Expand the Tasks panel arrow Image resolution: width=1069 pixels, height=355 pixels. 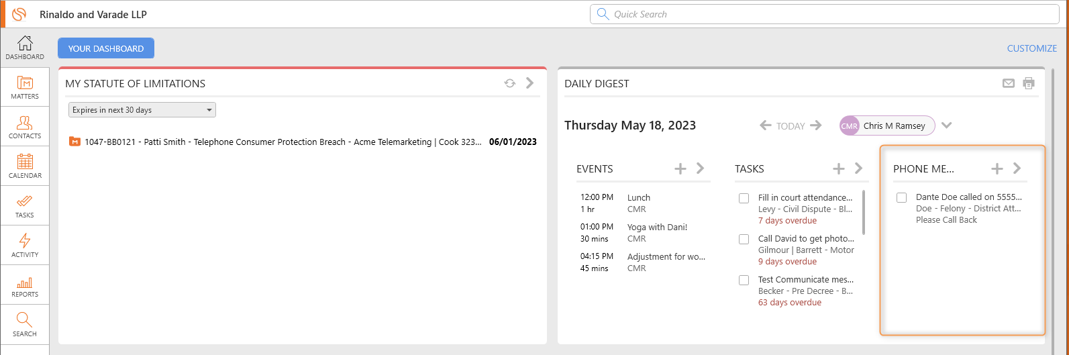[x=859, y=168]
